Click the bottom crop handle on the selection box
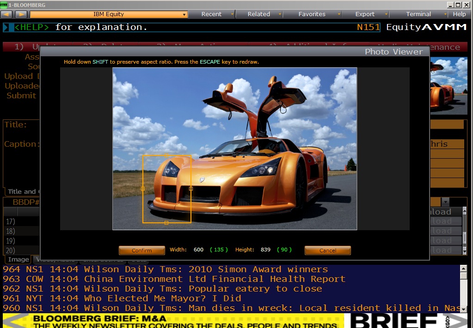The image size is (473, 328). [166, 223]
